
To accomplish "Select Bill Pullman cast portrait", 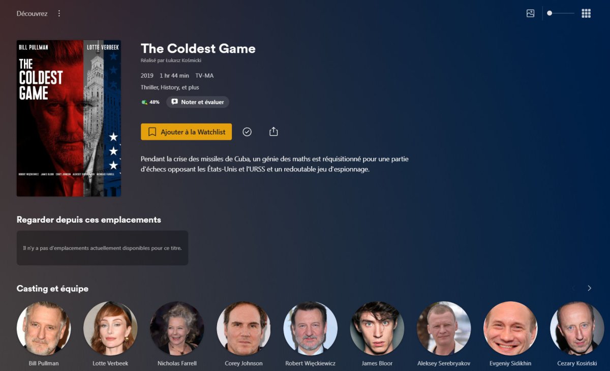I will pos(44,328).
